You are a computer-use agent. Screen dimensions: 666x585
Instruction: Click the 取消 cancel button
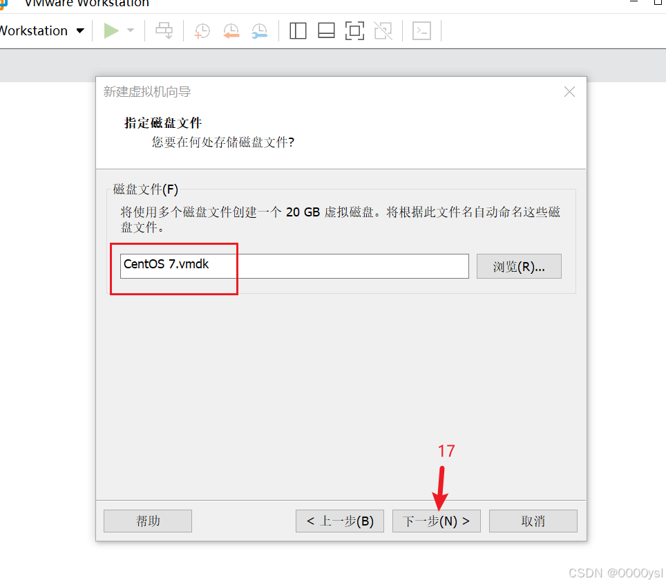(533, 521)
